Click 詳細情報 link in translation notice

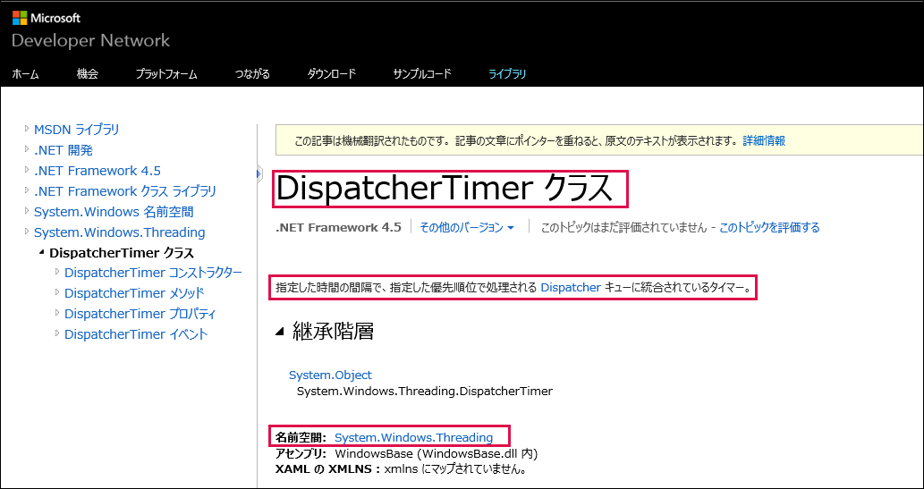coord(764,141)
